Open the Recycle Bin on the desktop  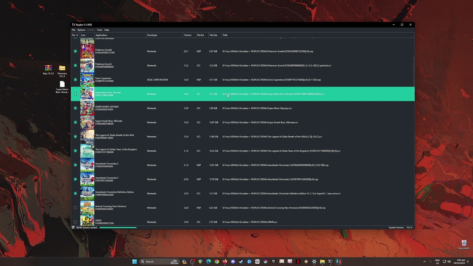click(464, 245)
